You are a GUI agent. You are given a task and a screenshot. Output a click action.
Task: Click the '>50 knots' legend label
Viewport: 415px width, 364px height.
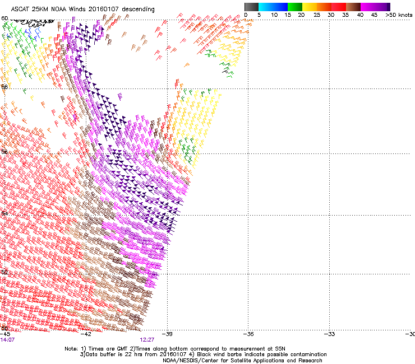click(x=399, y=15)
